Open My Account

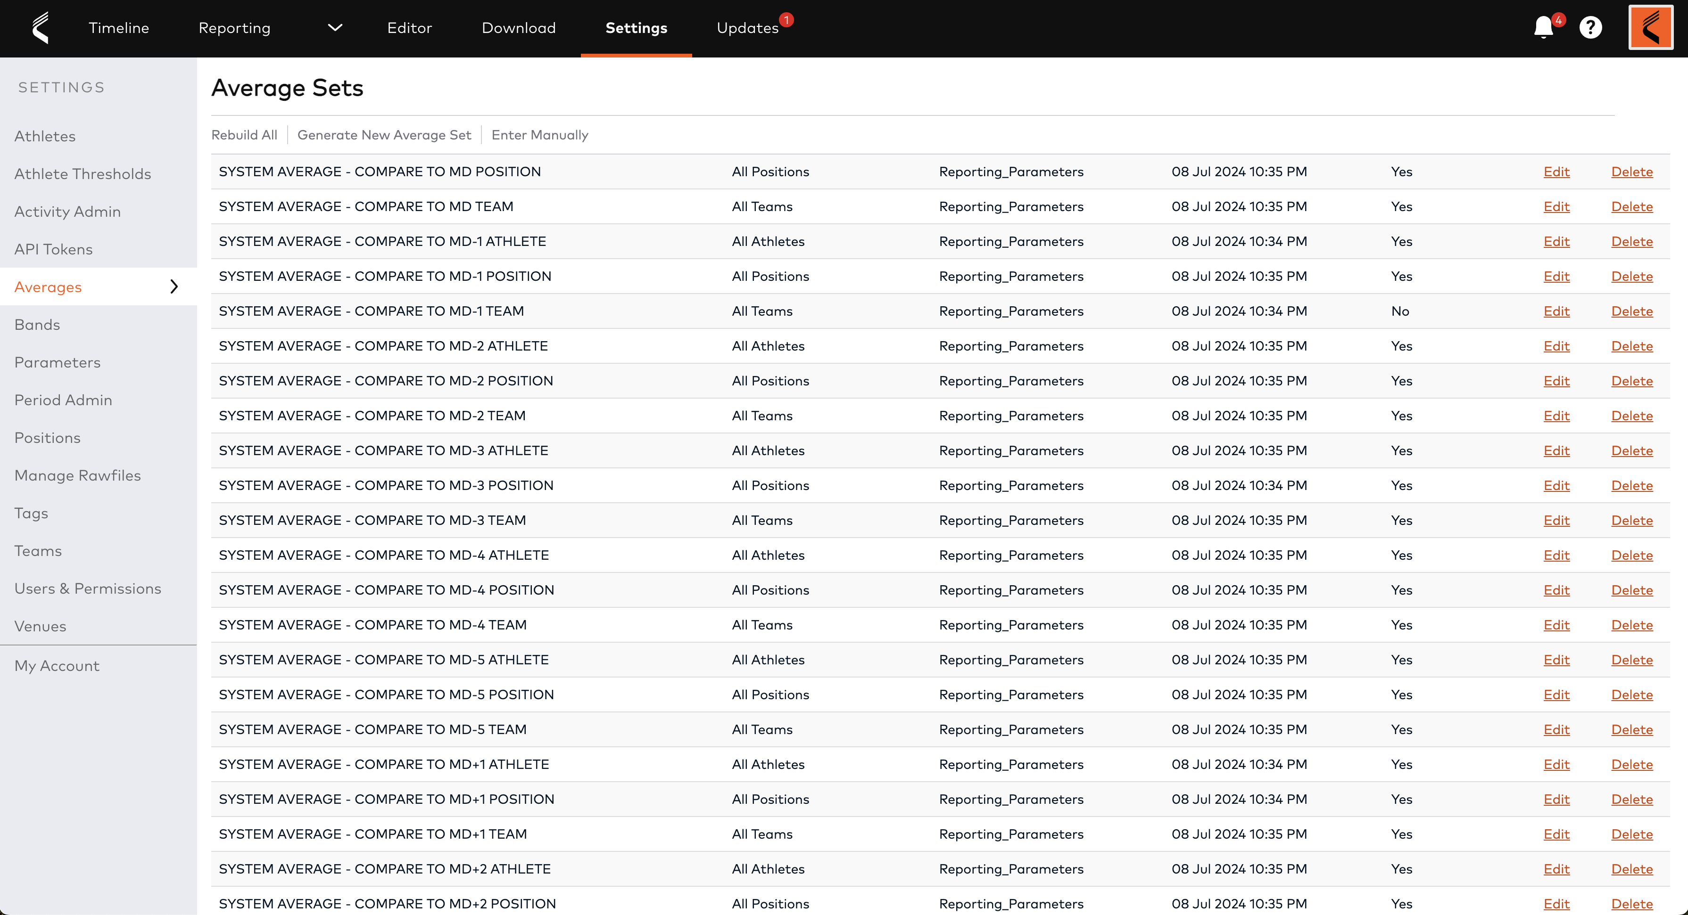[57, 666]
